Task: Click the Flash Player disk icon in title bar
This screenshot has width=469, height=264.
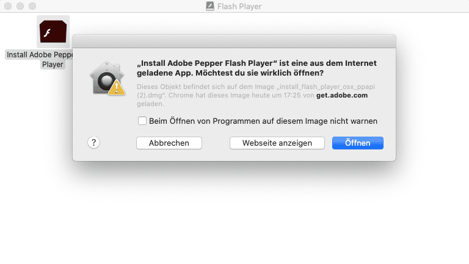Action: click(210, 6)
